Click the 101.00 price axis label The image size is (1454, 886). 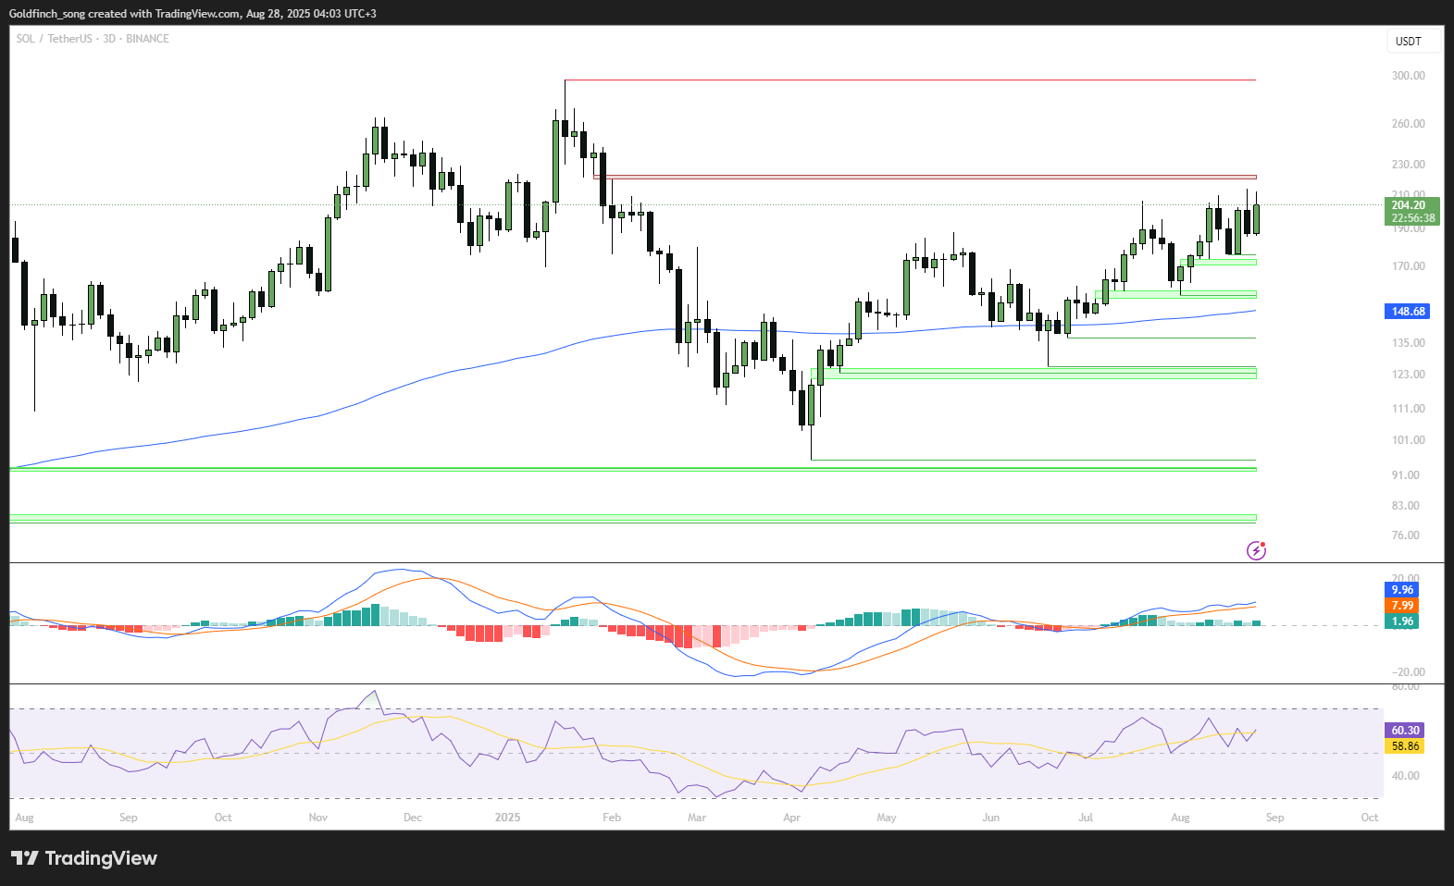(x=1408, y=440)
